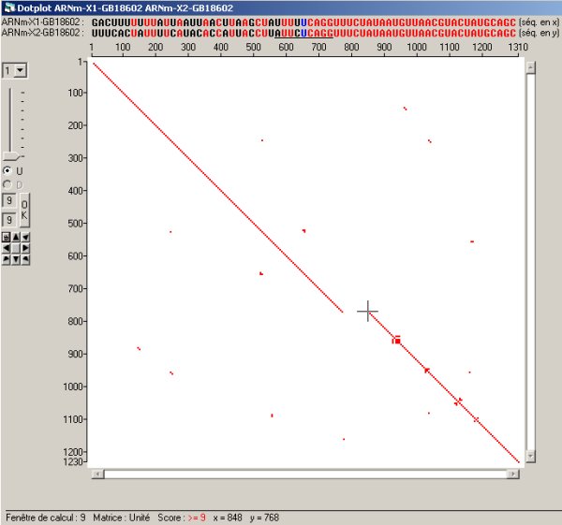
Task: Click the upper input field containing 9
Action: [x=9, y=200]
